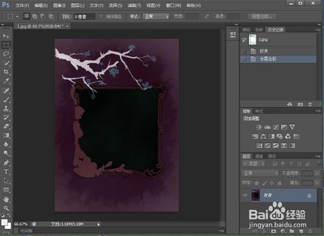Image resolution: width=324 pixels, height=236 pixels.
Task: Click the Curves adjustment icon
Action: (275, 127)
